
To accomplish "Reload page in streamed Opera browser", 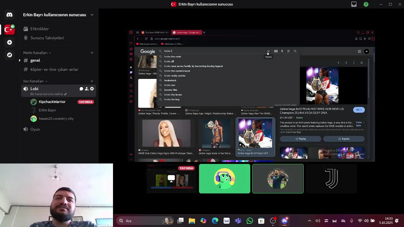I will point(146,39).
